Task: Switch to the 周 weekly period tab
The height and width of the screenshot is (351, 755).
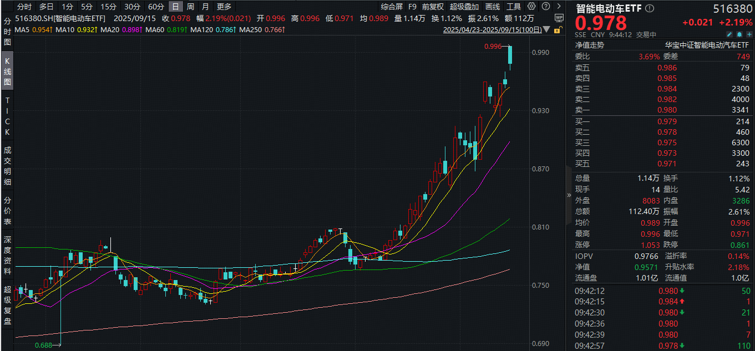Action: click(190, 7)
